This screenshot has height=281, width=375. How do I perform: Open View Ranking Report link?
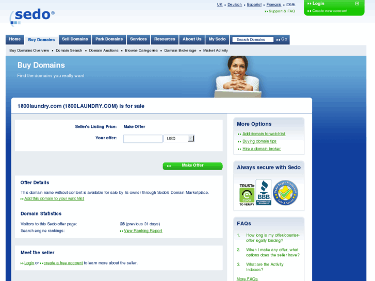(x=143, y=231)
